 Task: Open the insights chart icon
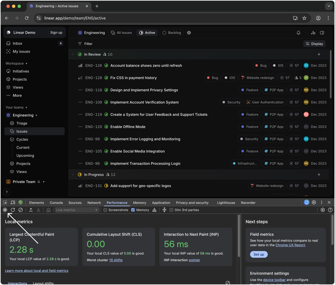[313, 33]
